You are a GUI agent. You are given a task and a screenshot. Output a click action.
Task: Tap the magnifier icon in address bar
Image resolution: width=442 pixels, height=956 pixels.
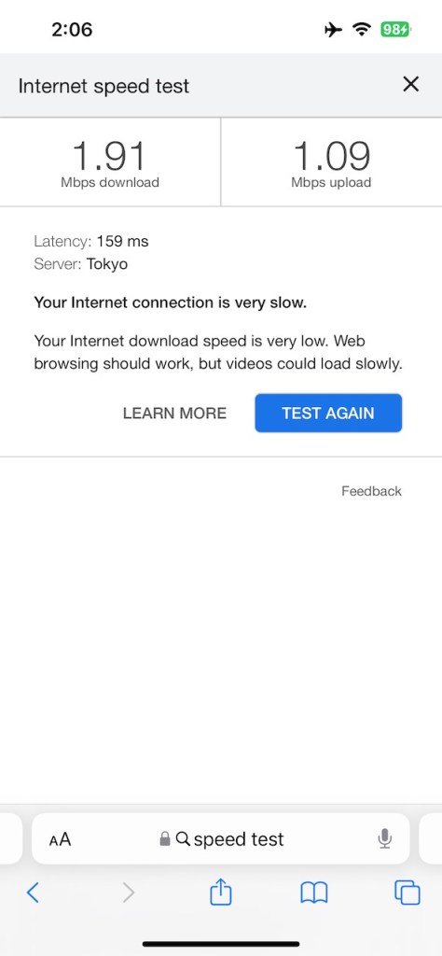pyautogui.click(x=183, y=839)
